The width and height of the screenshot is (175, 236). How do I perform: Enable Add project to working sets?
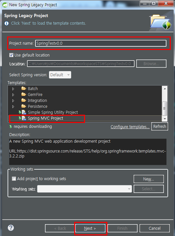pyautogui.click(x=14, y=179)
